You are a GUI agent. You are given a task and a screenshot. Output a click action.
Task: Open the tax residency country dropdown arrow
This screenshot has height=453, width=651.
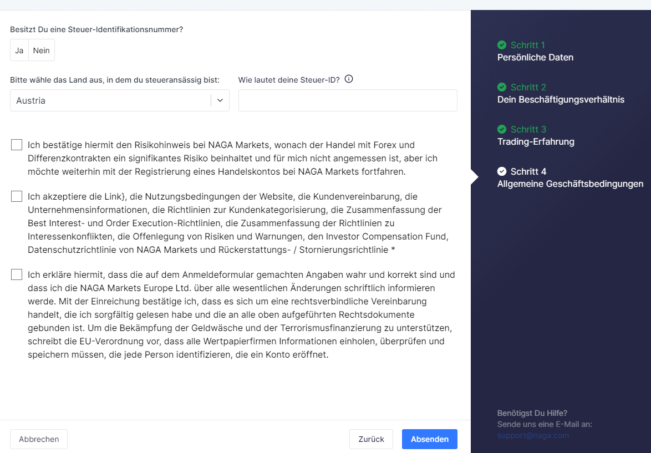coord(220,100)
